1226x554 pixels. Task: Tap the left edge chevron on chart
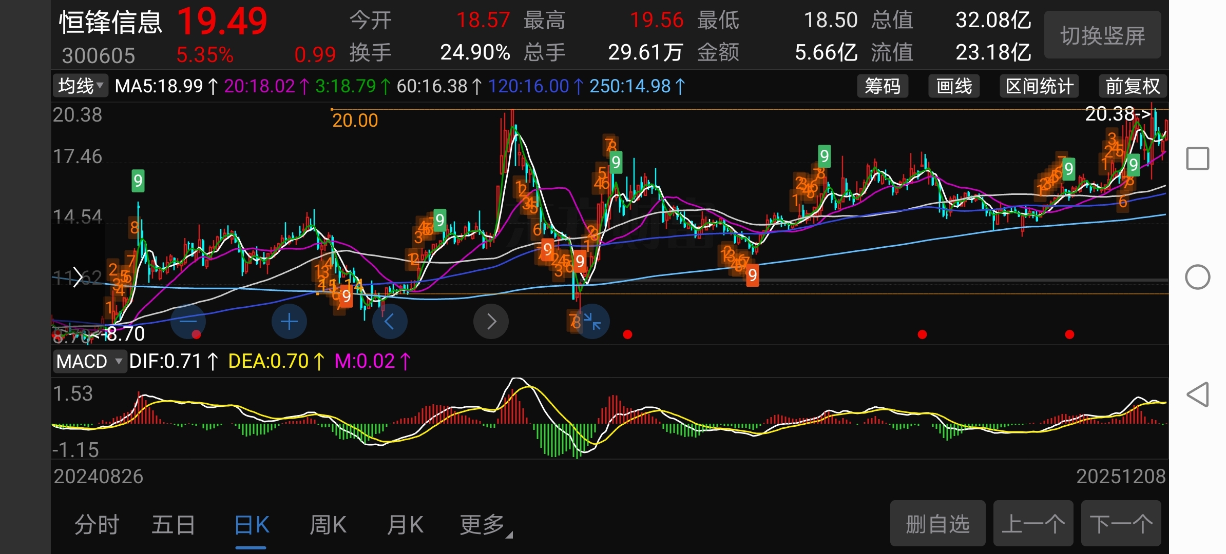[77, 277]
